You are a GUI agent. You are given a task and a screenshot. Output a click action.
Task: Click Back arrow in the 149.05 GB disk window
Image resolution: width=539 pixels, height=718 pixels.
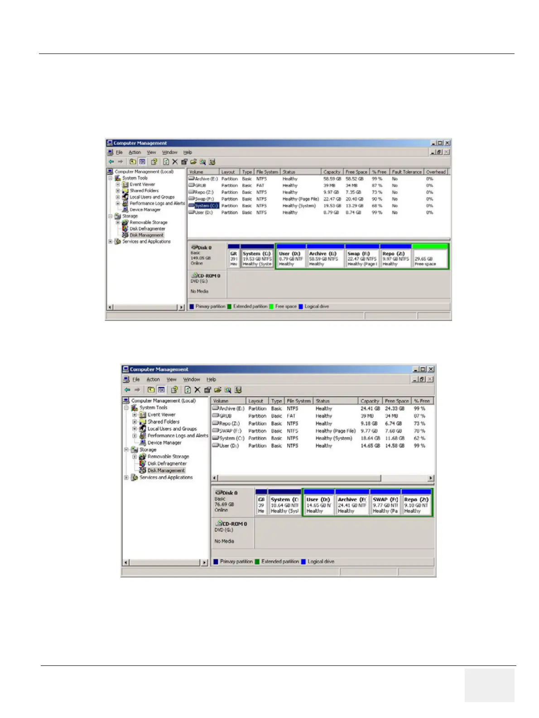pos(111,161)
